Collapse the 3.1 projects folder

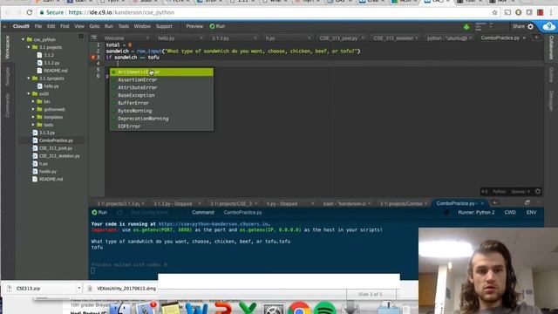pyautogui.click(x=29, y=47)
